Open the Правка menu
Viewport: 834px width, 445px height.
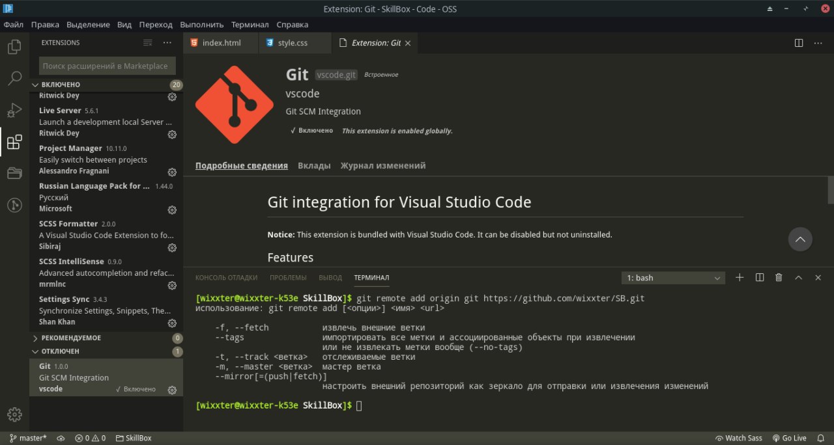pyautogui.click(x=45, y=25)
